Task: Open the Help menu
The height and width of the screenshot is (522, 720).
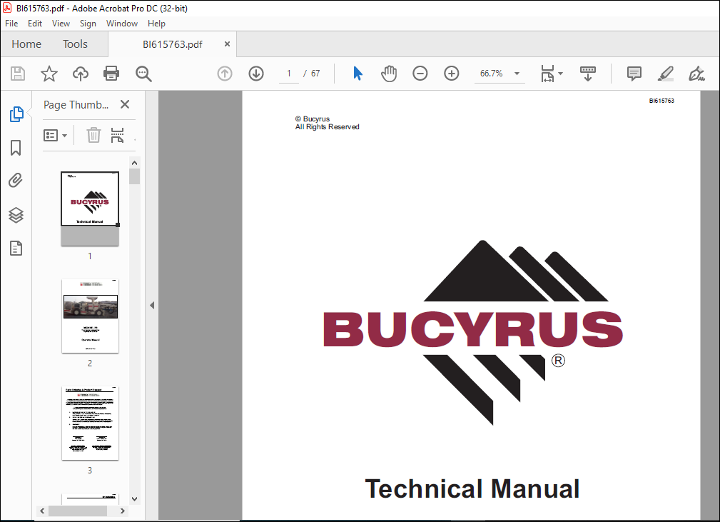Action: point(156,24)
